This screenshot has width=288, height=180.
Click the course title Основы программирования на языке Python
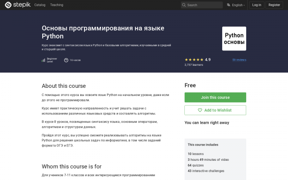tap(103, 32)
